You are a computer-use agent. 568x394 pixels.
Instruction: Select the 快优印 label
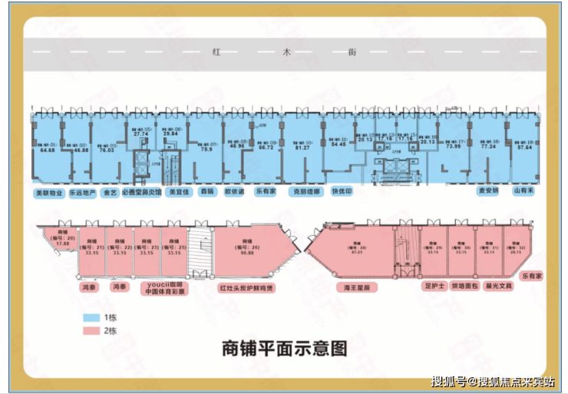pos(342,191)
